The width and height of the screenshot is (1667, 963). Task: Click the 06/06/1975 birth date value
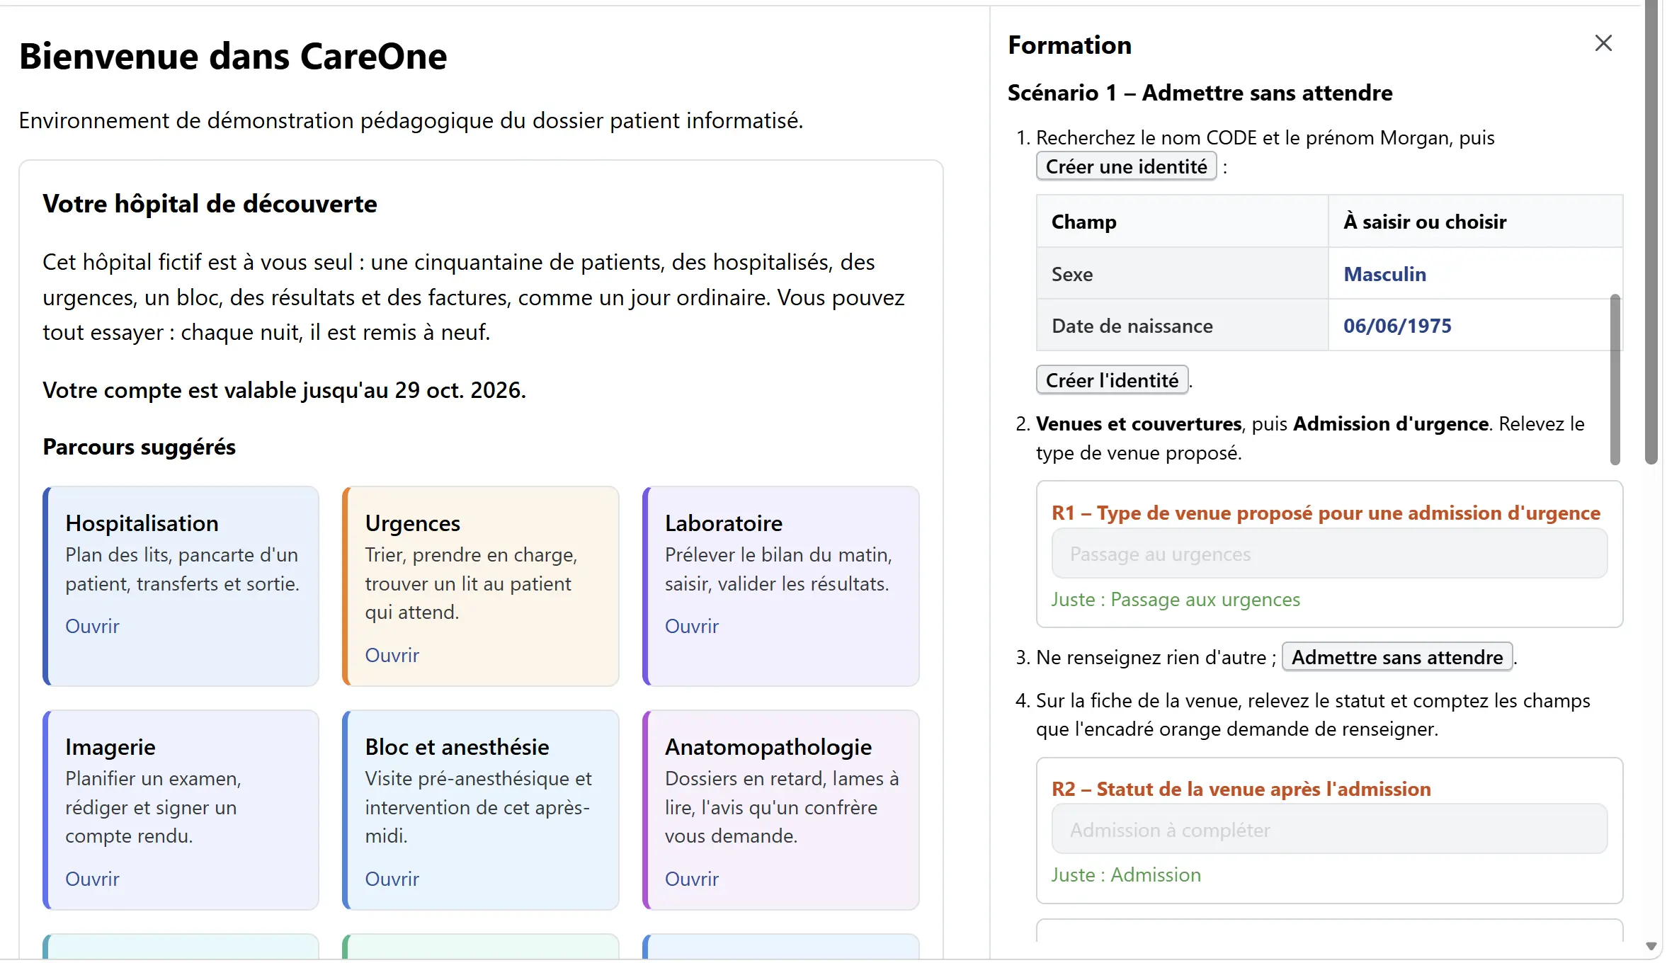click(1396, 326)
